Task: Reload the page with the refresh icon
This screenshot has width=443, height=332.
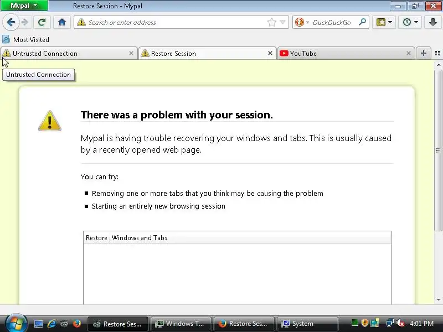Action: [x=42, y=22]
